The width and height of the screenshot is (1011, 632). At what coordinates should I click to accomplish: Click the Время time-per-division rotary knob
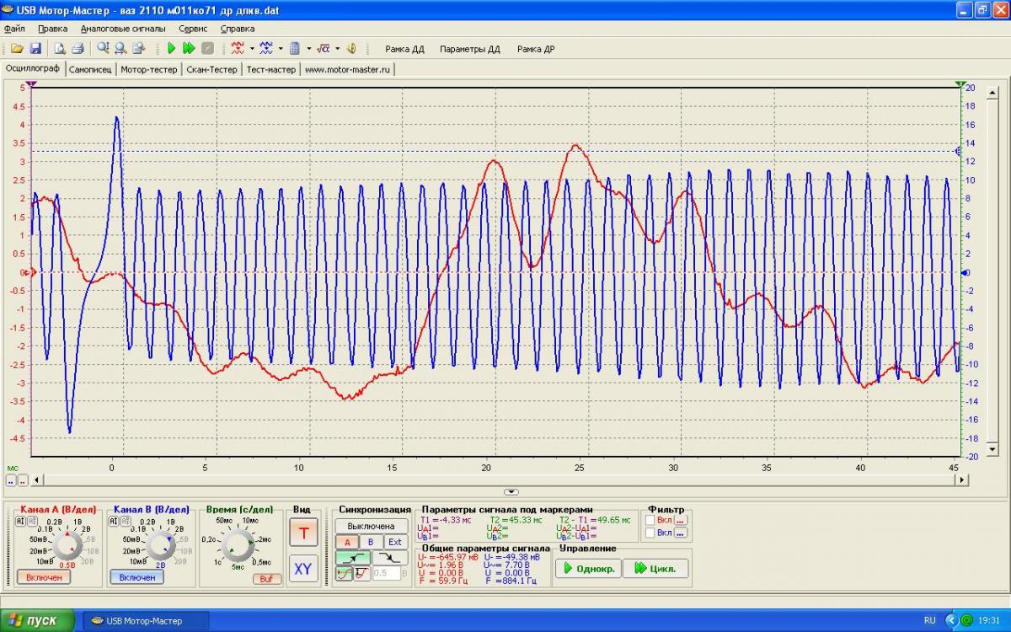click(239, 547)
